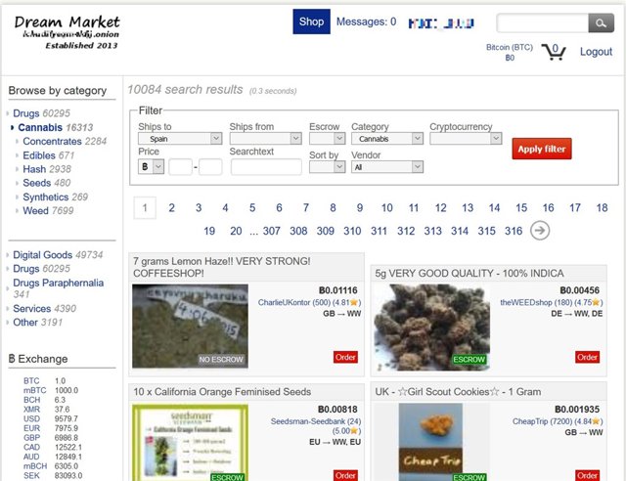Image resolution: width=626 pixels, height=481 pixels.
Task: Open the Vendor filter dropdown
Action: point(387,167)
